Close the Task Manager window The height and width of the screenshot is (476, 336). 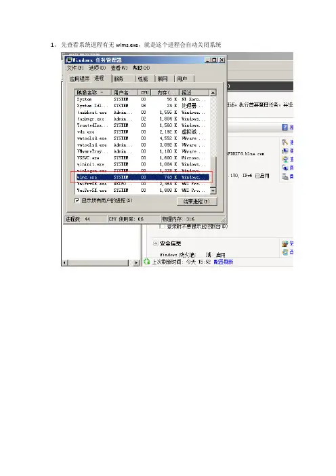(x=222, y=60)
